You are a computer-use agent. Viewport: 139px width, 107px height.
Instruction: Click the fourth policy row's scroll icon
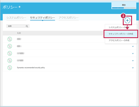coord(10,61)
